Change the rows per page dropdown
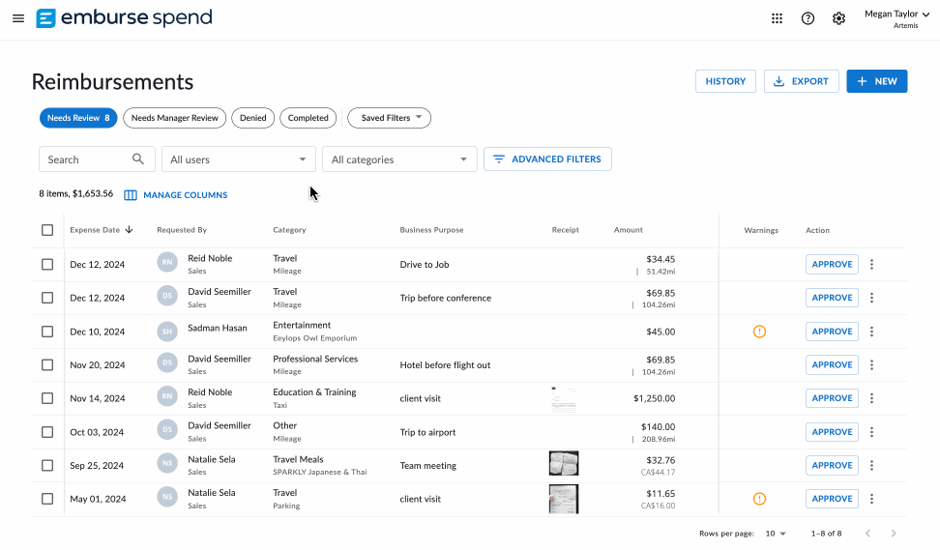This screenshot has width=940, height=550. [x=776, y=534]
